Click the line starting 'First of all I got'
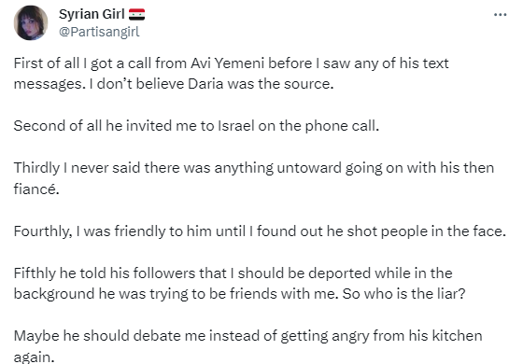509x364 pixels. [231, 63]
